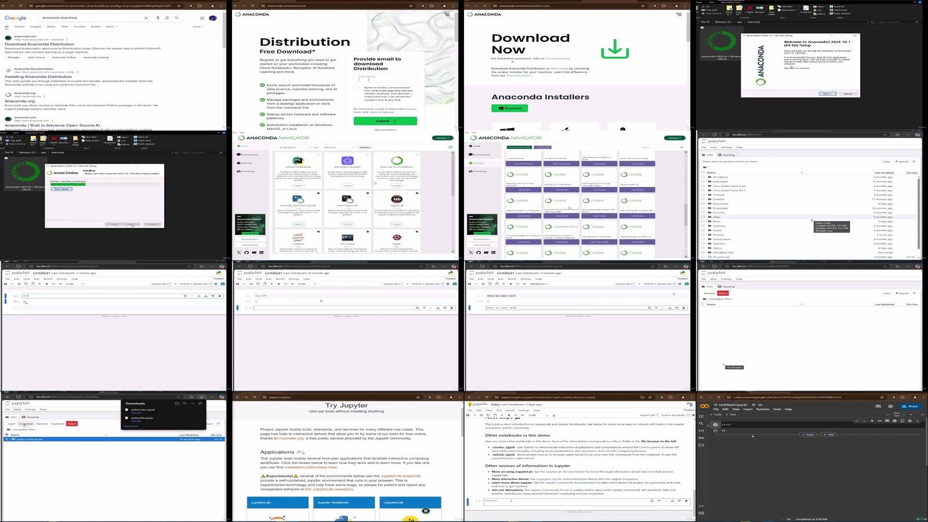
Task: Click the green Submit button
Action: coord(385,121)
